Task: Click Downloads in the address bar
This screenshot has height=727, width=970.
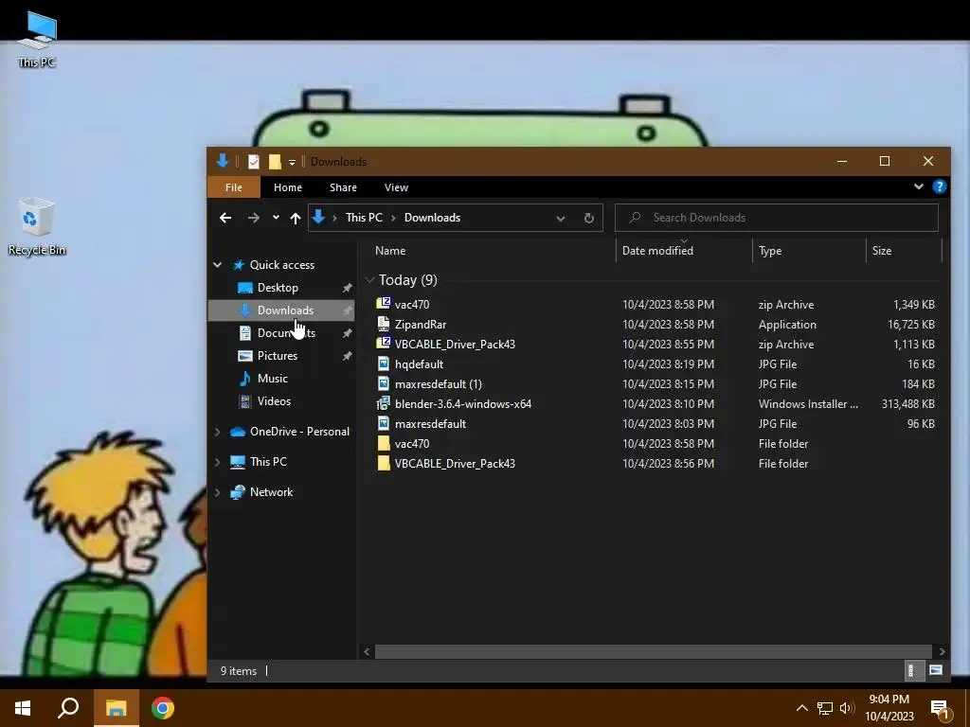Action: (x=432, y=218)
